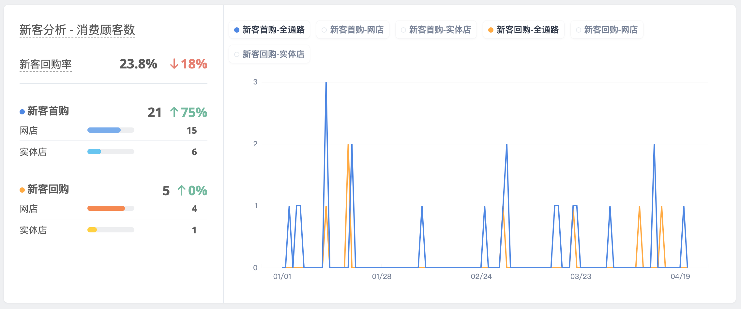
Task: Click the yellow 实体店 progress bar under 新客回购
Action: pos(111,230)
